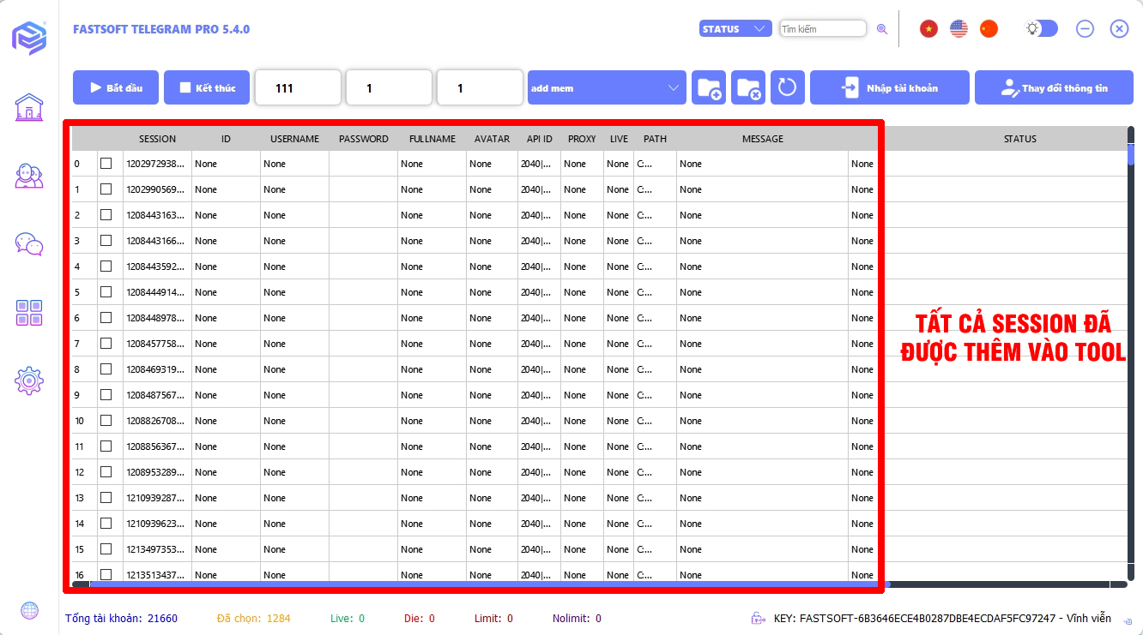Select session cell 1213497353... in row 15
This screenshot has width=1143, height=635.
tap(157, 548)
